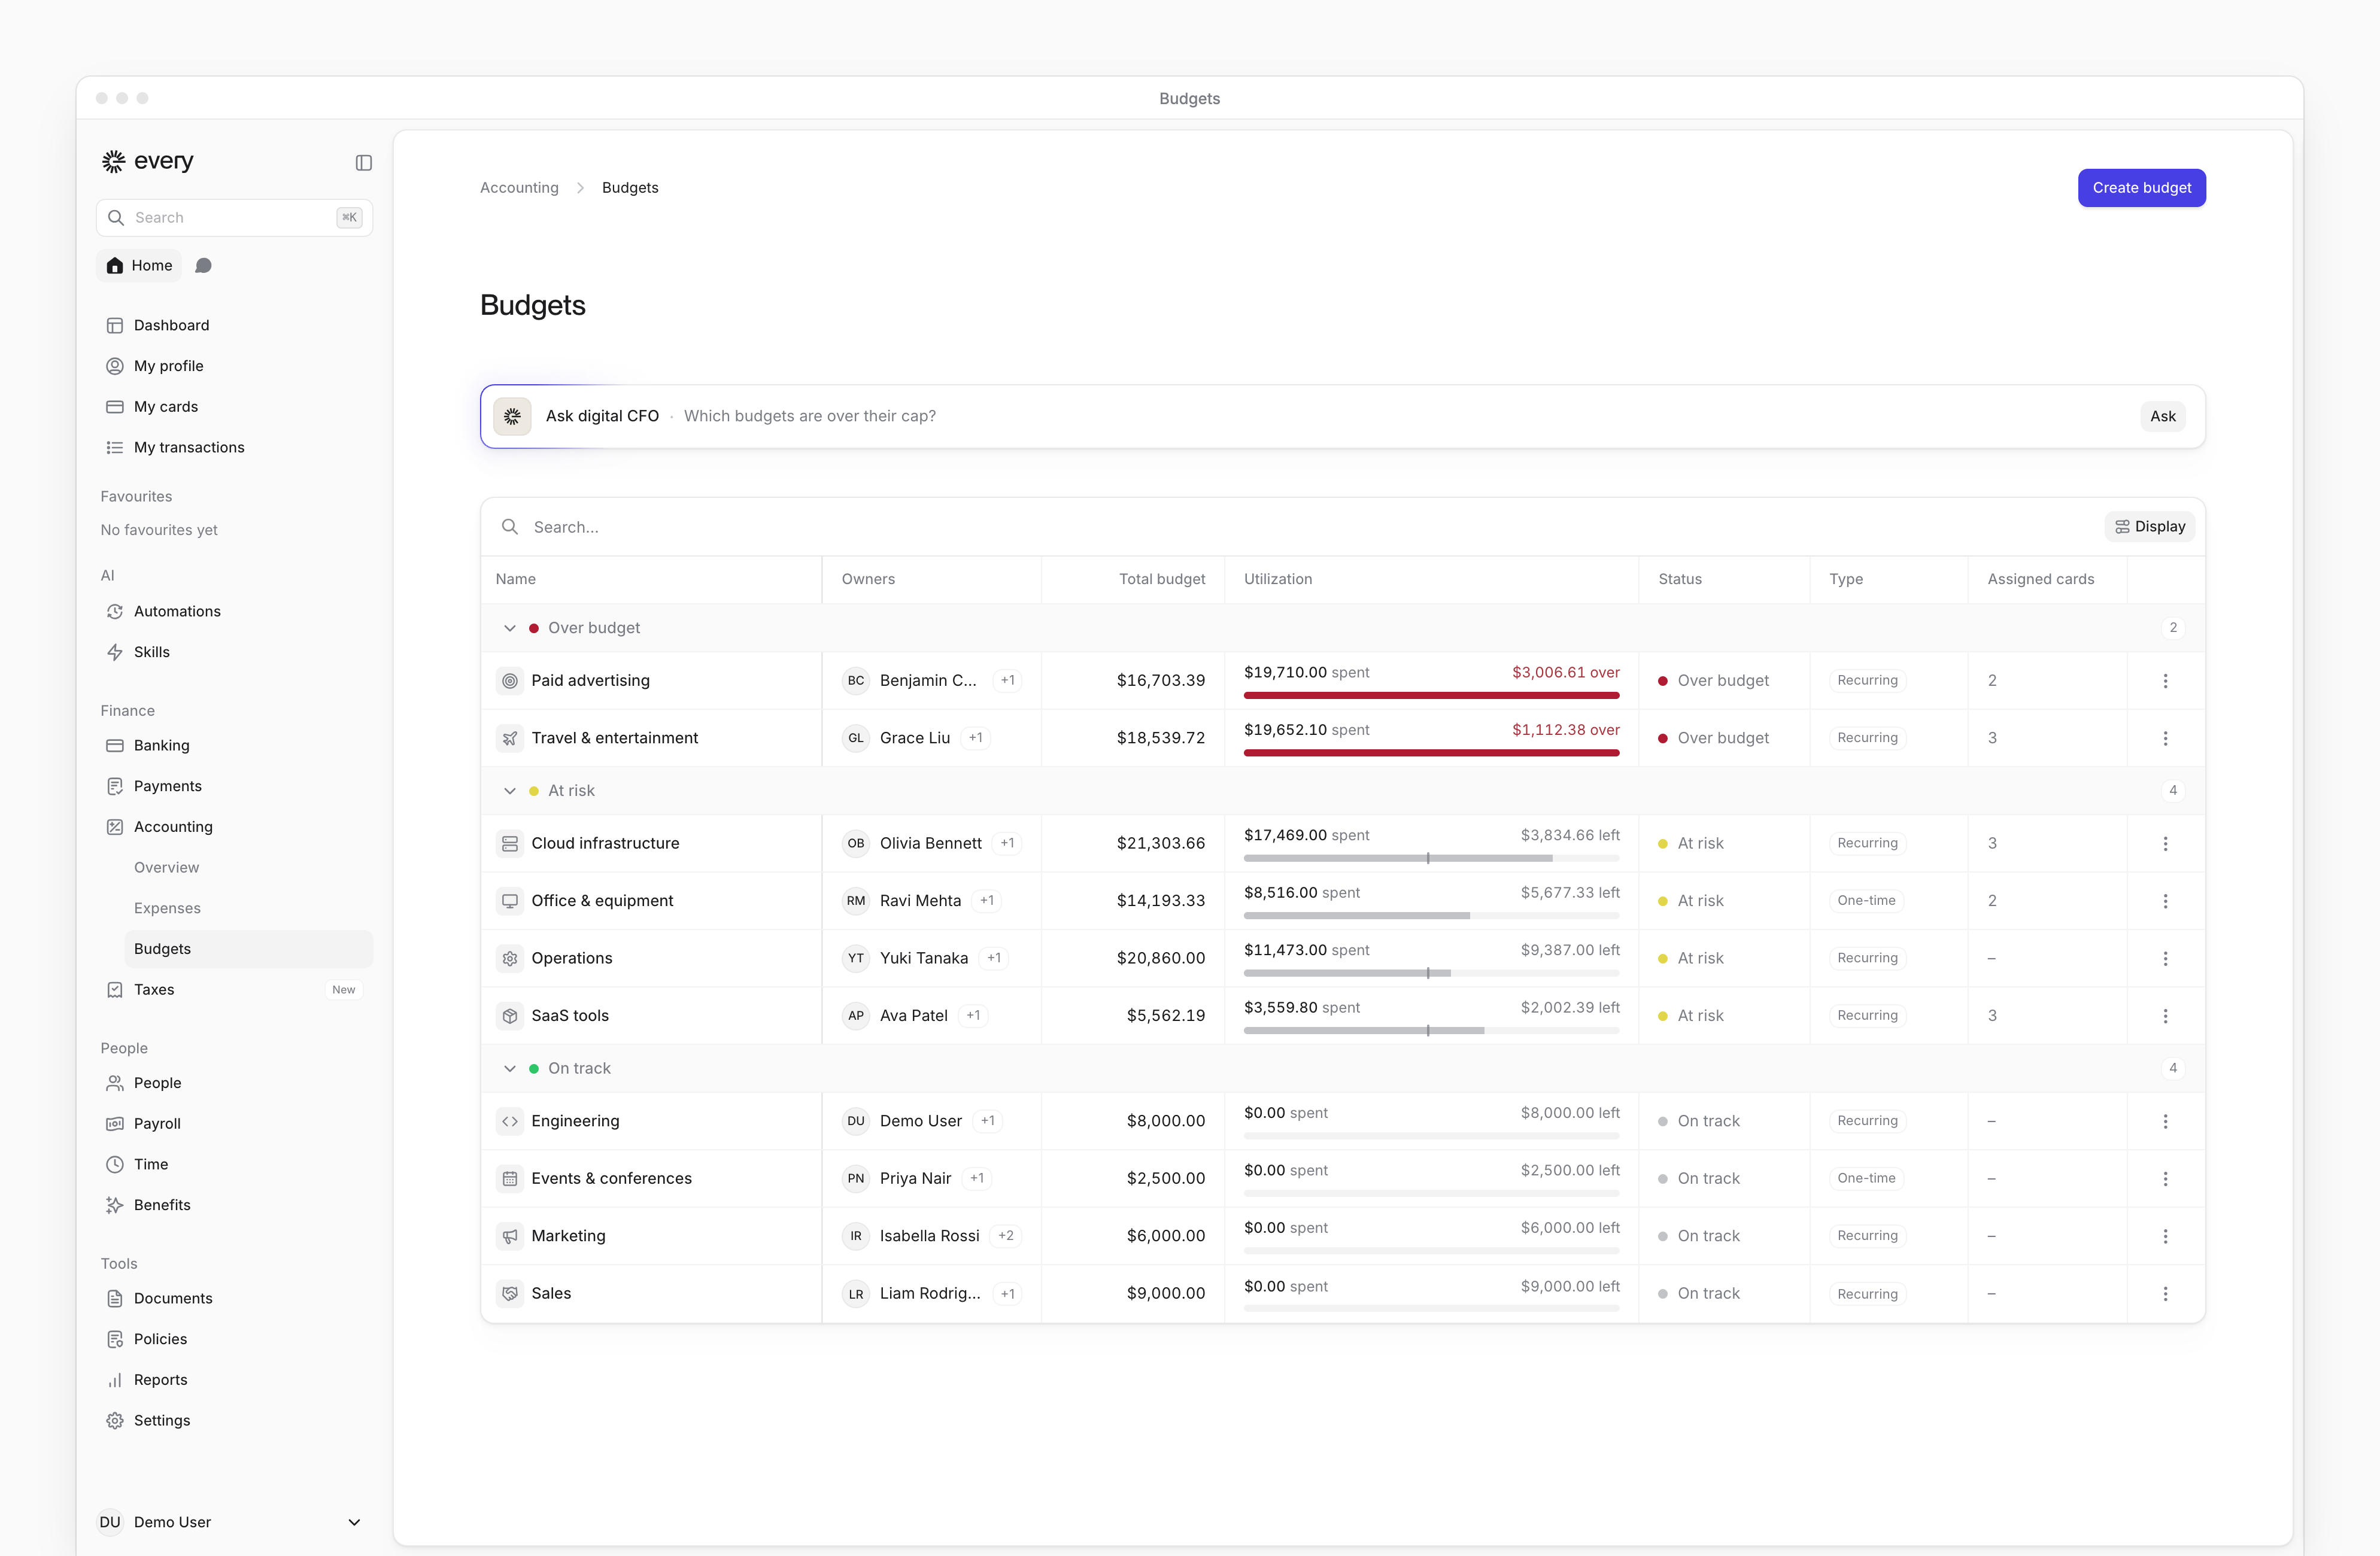
Task: Click the Office & equipment monitor icon
Action: [510, 901]
